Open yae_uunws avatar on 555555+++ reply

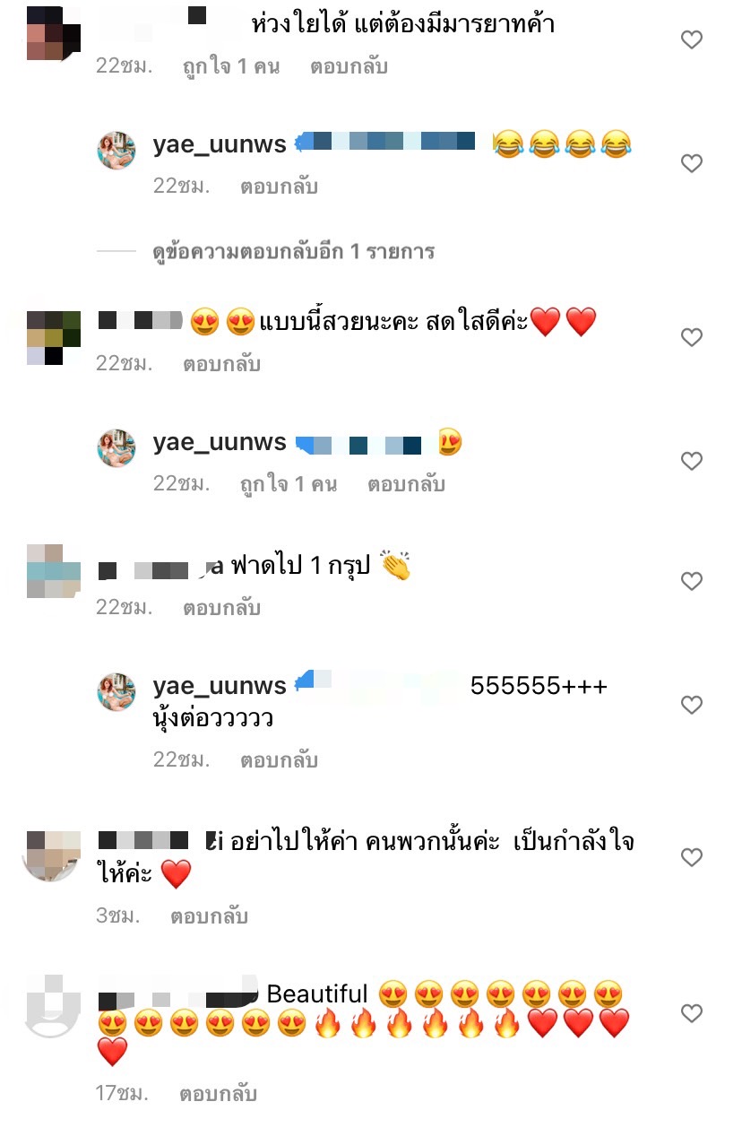click(x=116, y=691)
